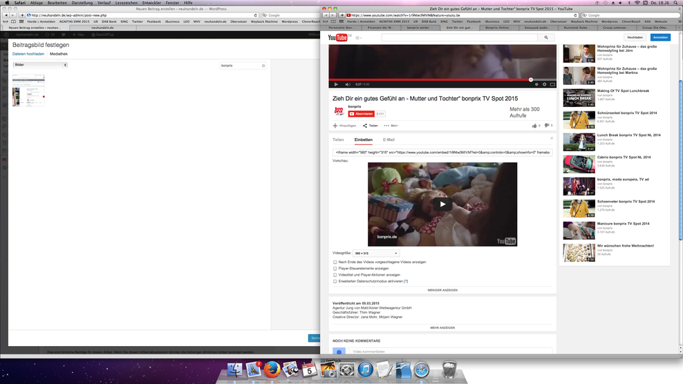
Task: Click the YouTube search magnifier button
Action: coord(546,37)
